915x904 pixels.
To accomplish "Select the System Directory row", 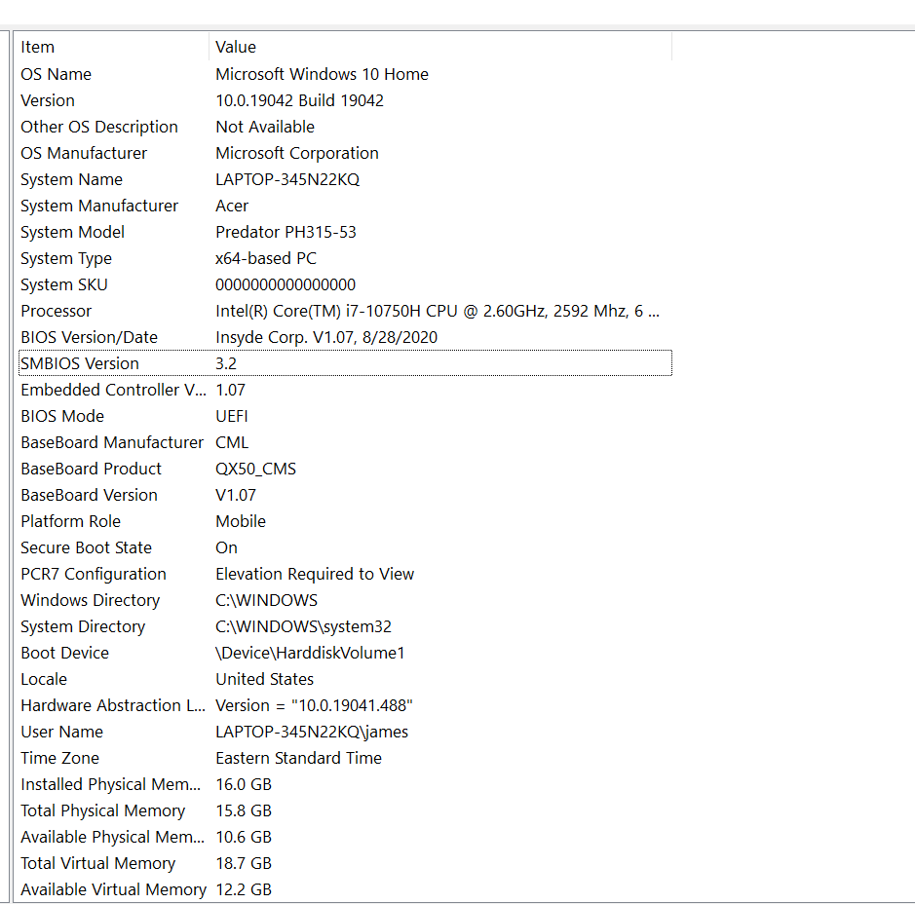I will (x=346, y=626).
